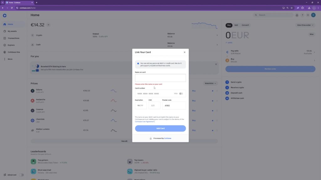Expand the Crypto balance row chevron
The height and width of the screenshot is (180, 321).
pos(217,35)
